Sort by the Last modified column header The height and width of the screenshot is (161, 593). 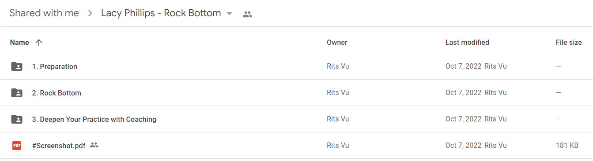point(467,43)
